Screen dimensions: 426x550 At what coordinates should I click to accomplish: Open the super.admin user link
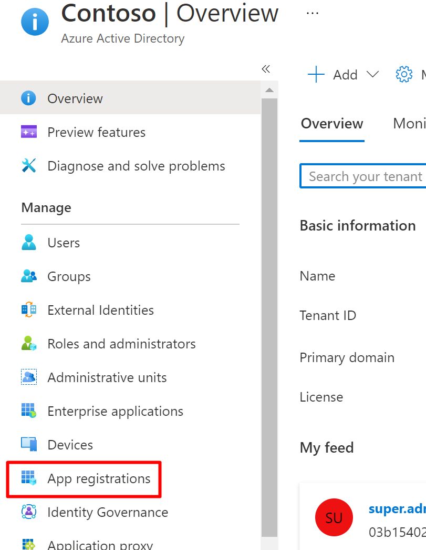[397, 508]
